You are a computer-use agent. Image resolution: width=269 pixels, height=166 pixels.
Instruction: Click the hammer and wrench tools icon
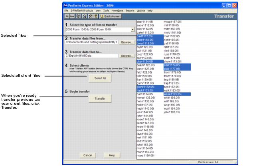point(90,16)
